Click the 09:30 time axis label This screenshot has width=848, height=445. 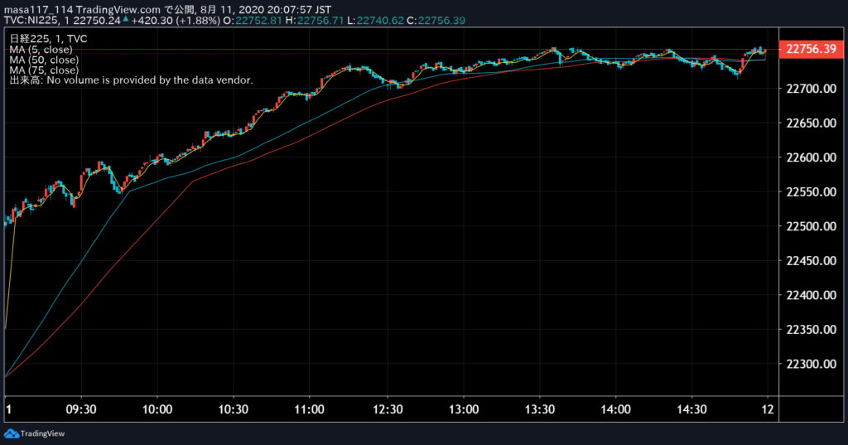click(81, 409)
